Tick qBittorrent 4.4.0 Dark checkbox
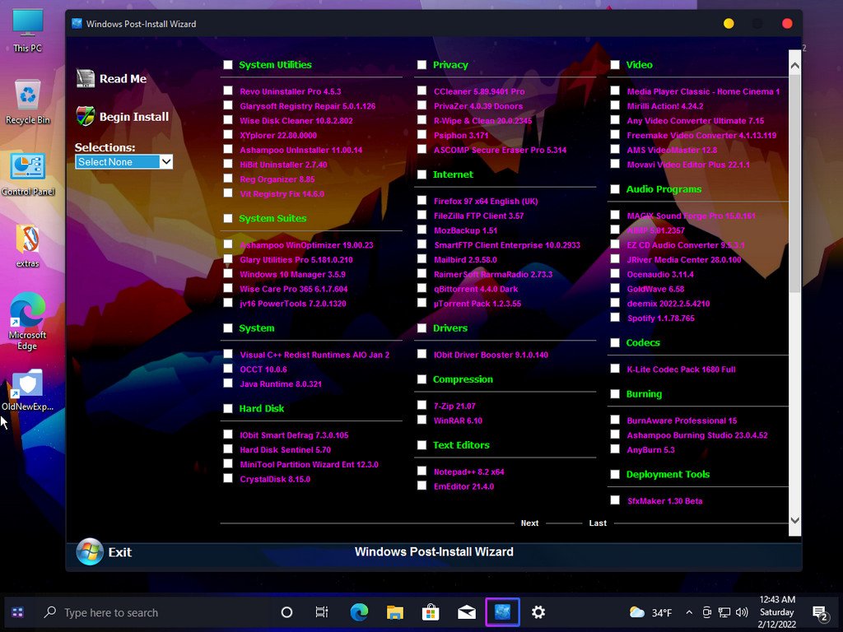Viewport: 843px width, 632px height. [421, 288]
